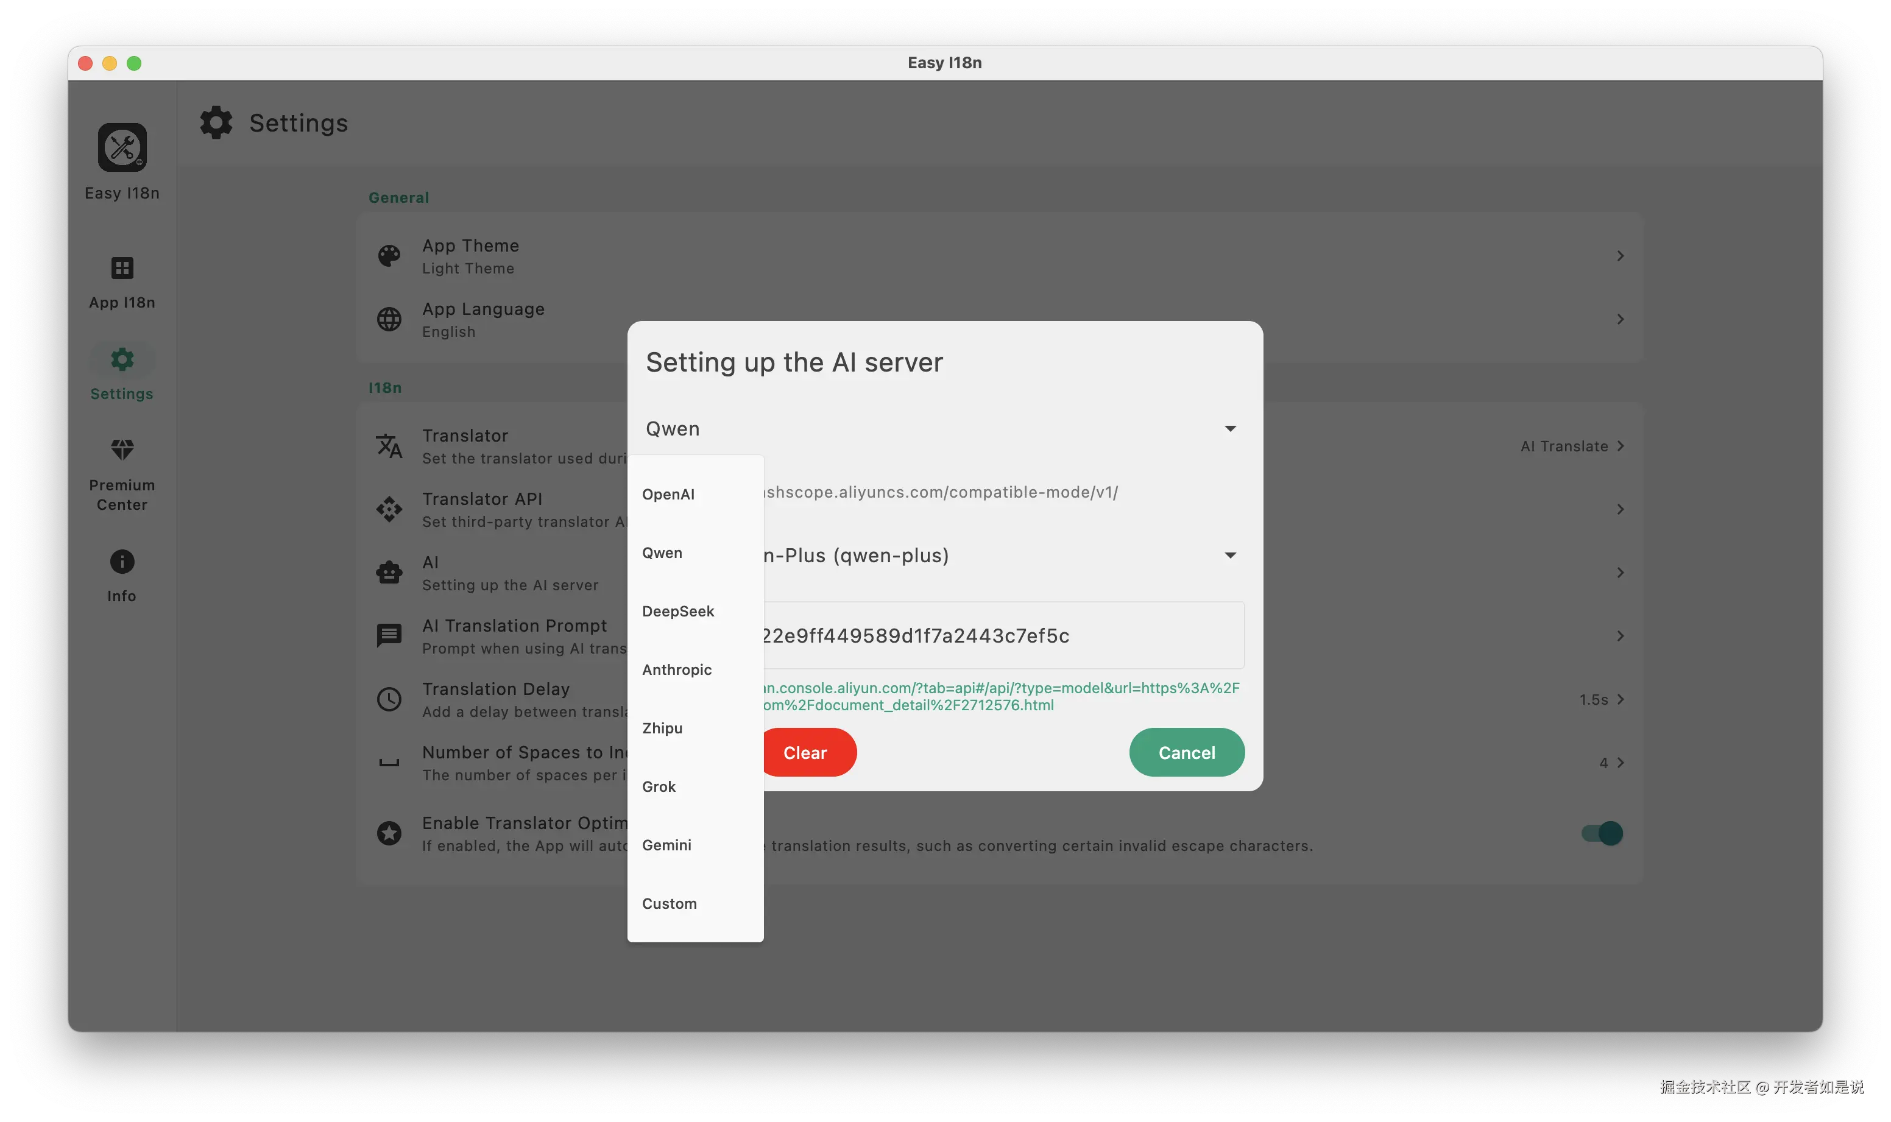Expand the App Theme settings row chevron

[x=1619, y=256]
